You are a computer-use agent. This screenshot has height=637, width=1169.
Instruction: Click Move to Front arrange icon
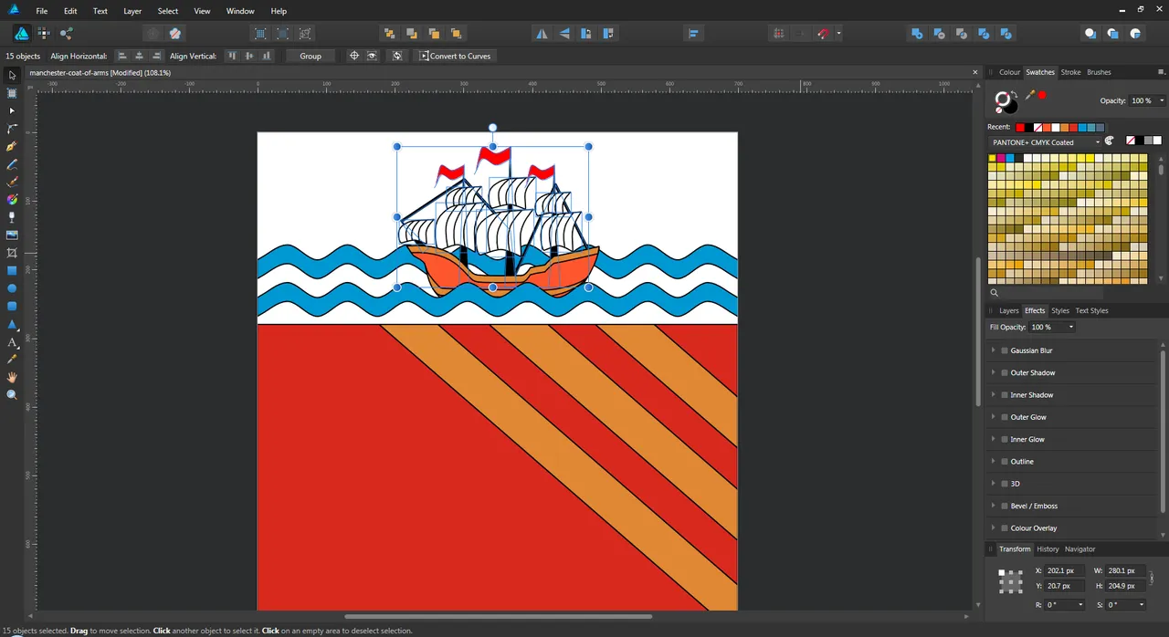(x=456, y=33)
